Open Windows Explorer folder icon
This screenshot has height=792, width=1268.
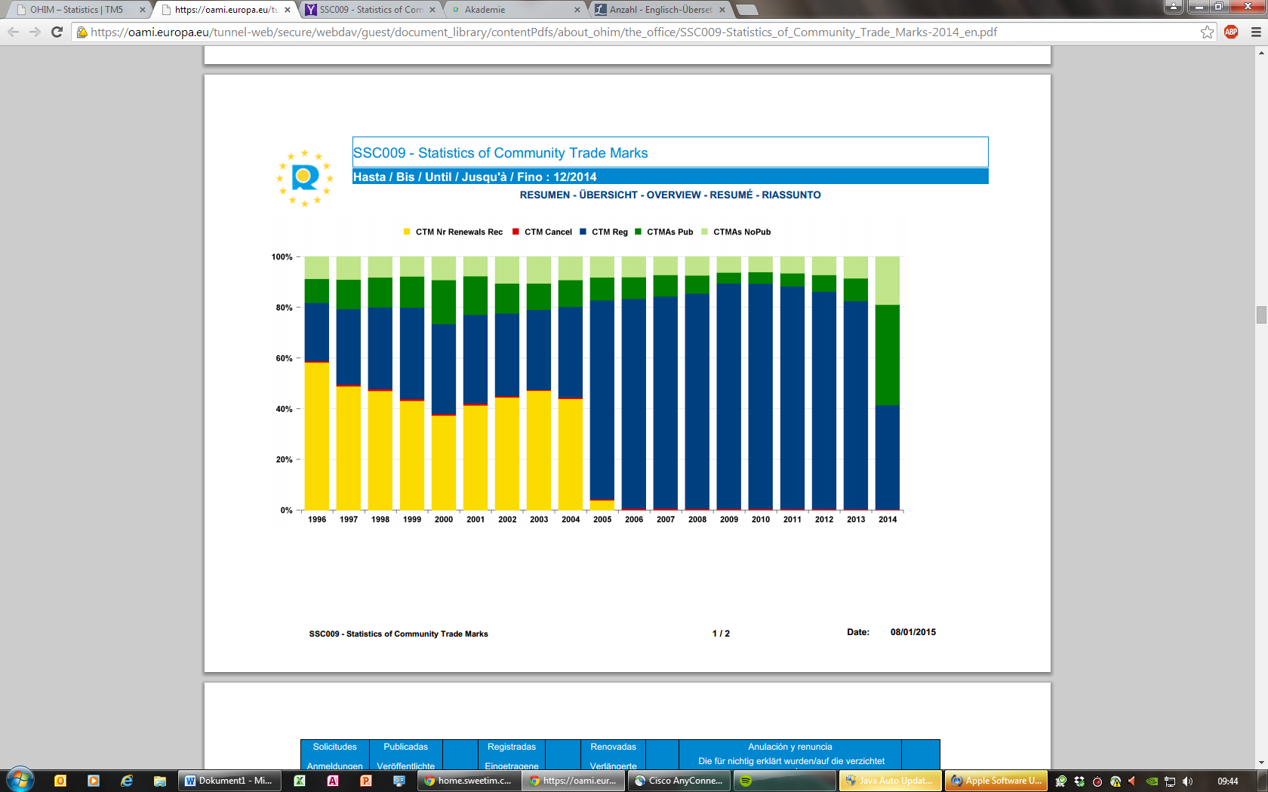tap(160, 781)
